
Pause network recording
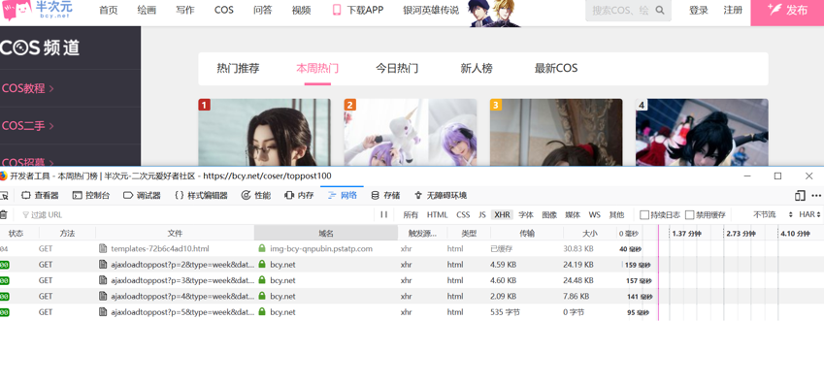click(x=384, y=214)
